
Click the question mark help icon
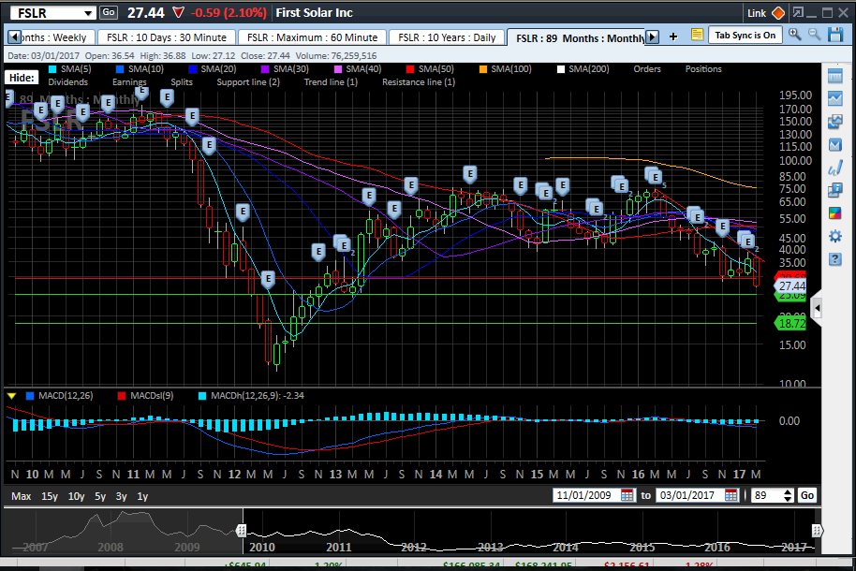[834, 258]
